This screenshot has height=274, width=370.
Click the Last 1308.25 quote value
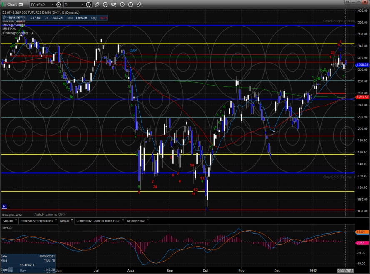tap(81, 18)
